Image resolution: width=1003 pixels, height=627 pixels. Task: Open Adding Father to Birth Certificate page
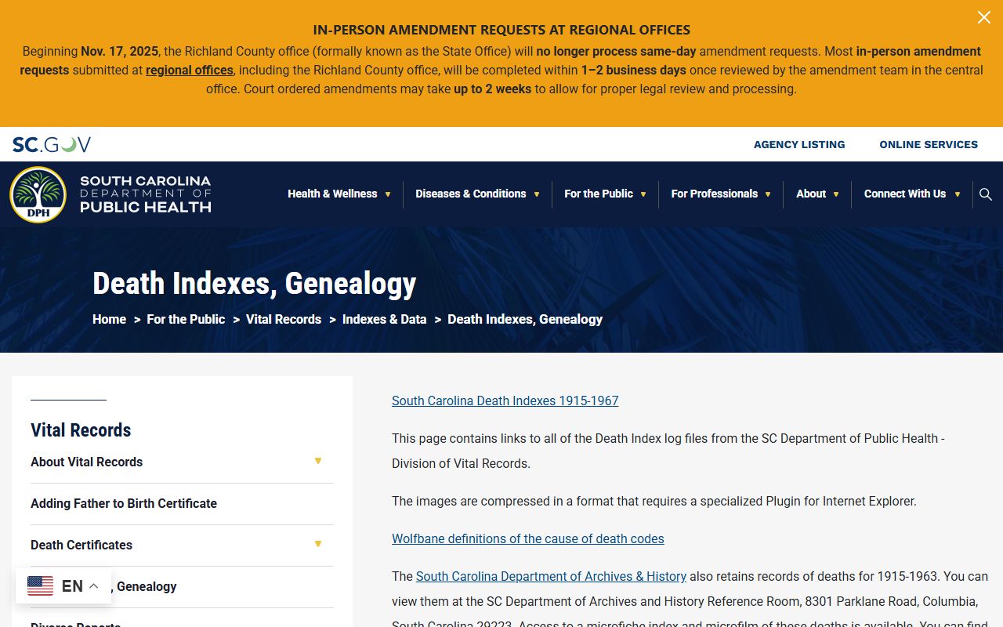(124, 503)
